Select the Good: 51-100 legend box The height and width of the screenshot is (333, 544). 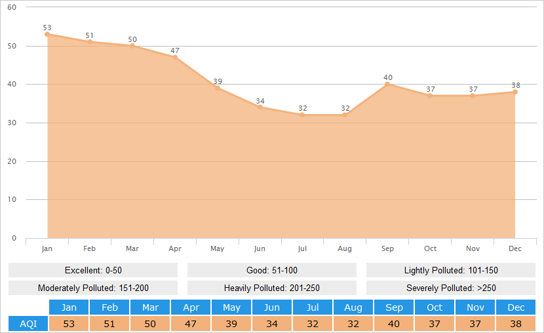(272, 270)
